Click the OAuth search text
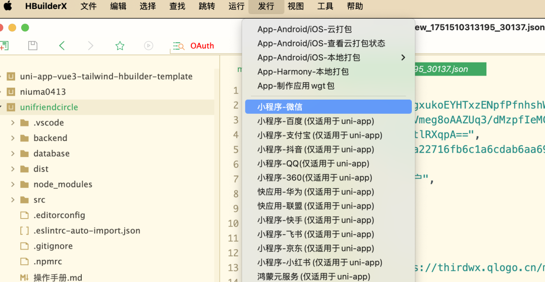545x282 pixels. tap(202, 46)
